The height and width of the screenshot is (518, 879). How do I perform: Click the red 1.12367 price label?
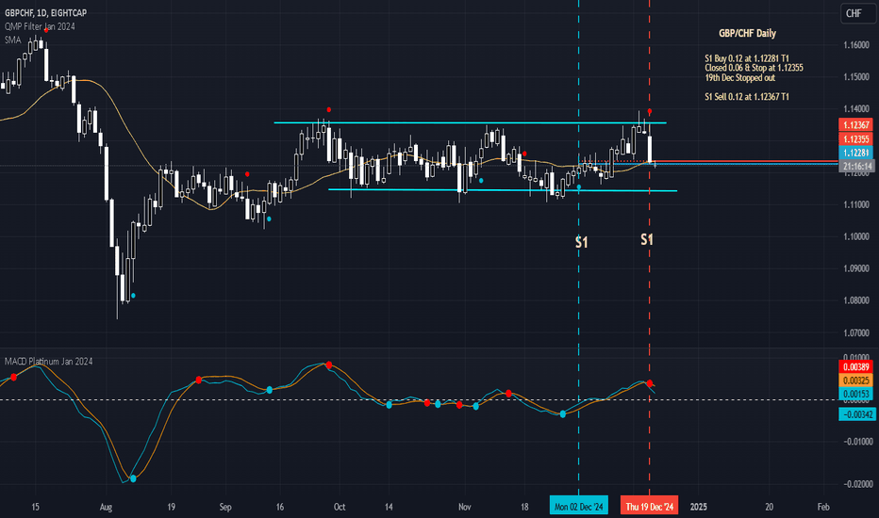[856, 125]
